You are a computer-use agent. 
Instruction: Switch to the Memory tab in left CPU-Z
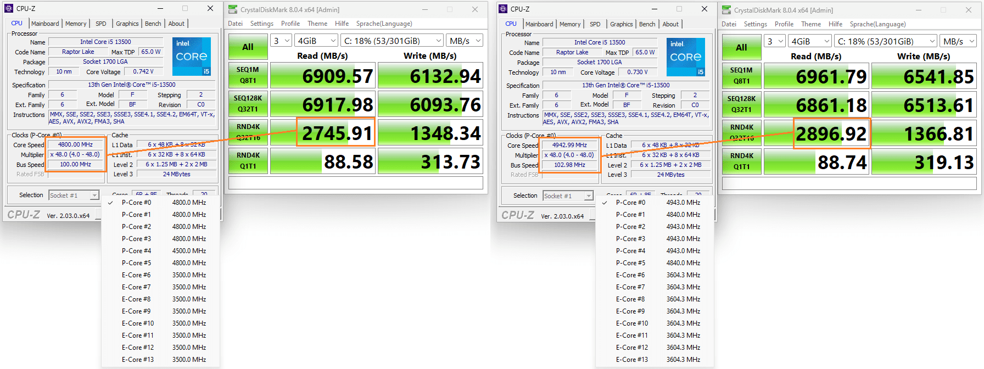(x=76, y=24)
